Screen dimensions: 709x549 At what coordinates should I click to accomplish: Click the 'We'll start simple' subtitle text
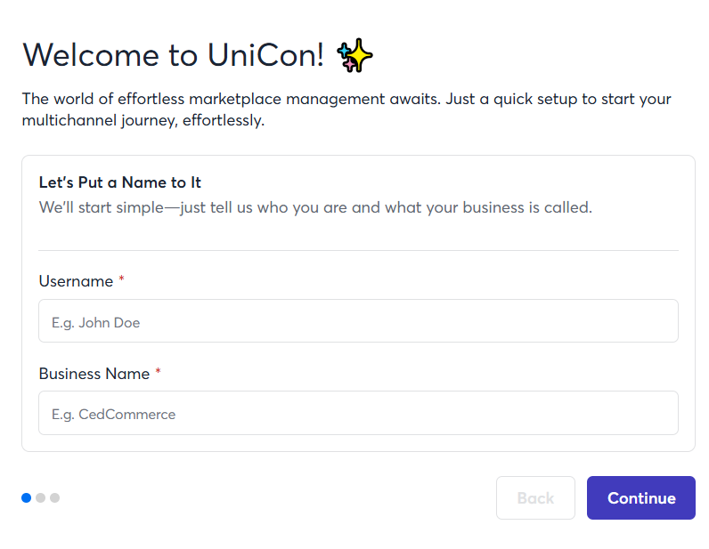[x=315, y=208]
